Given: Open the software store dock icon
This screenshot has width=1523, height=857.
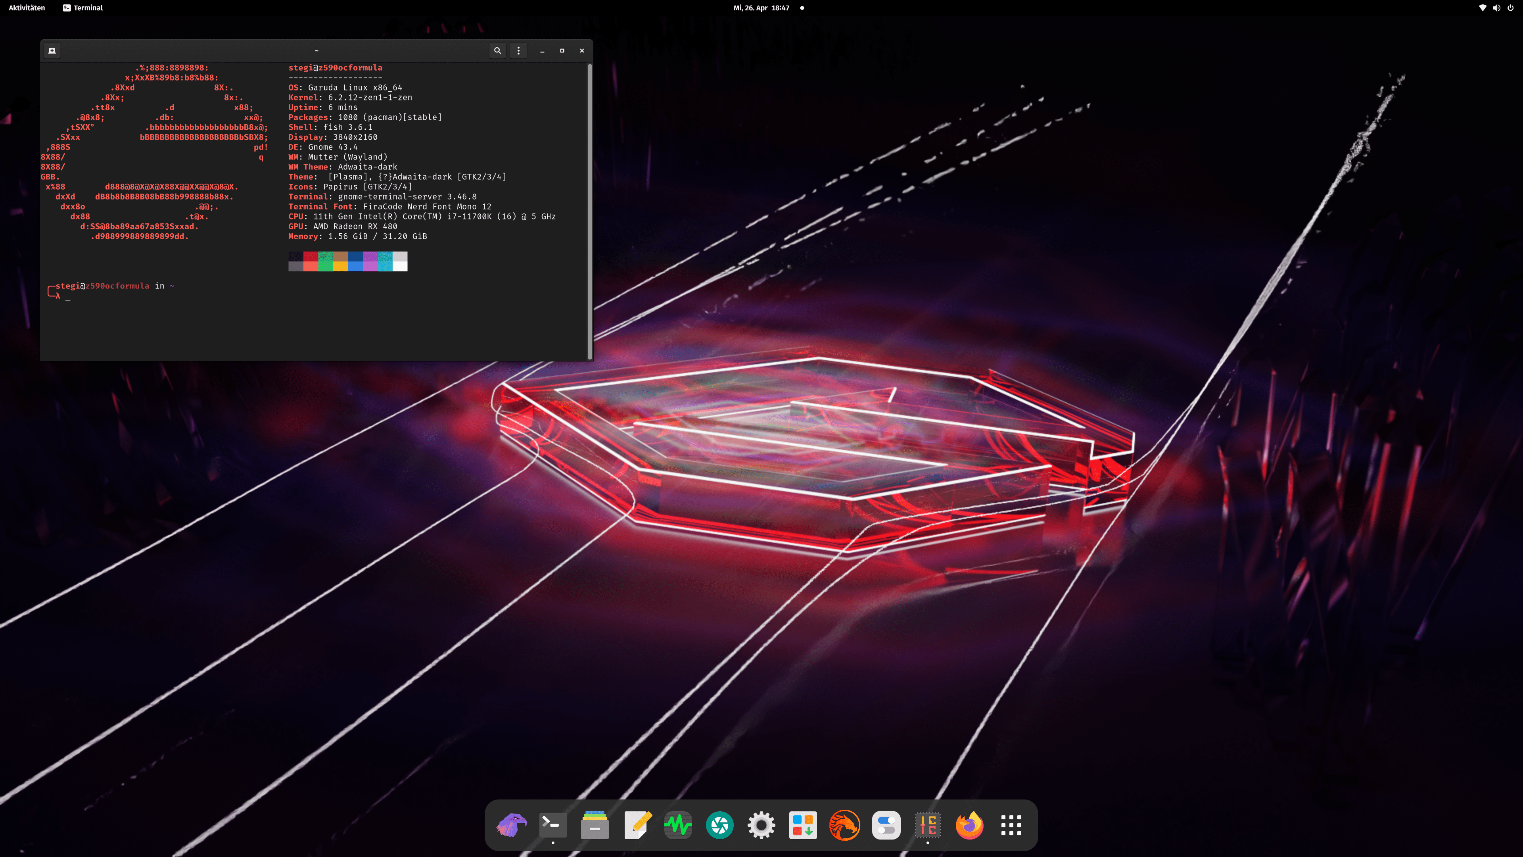Looking at the screenshot, I should click(803, 825).
